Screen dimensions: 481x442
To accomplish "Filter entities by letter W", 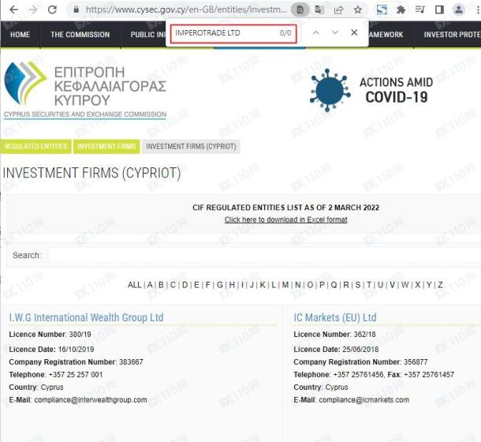I will pyautogui.click(x=405, y=285).
